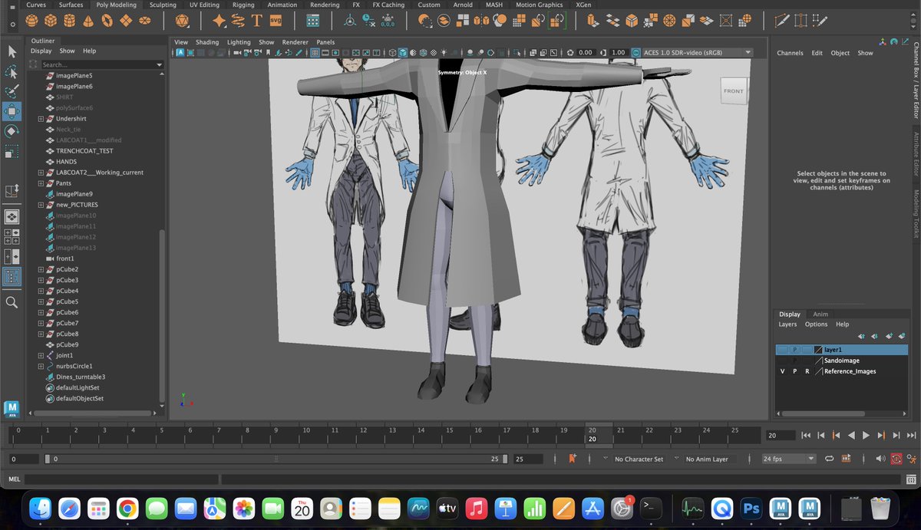Toggle smooth shade all in viewport toolbar
This screenshot has height=530, width=921.
403,53
